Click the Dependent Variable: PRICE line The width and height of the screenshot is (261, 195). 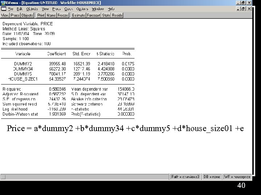tap(28, 24)
